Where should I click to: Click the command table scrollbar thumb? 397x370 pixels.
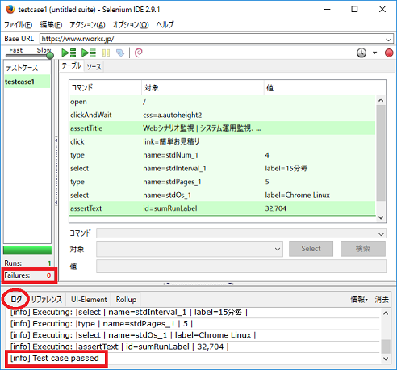(x=381, y=153)
